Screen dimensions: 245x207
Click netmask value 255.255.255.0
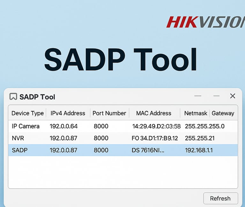click(x=205, y=126)
